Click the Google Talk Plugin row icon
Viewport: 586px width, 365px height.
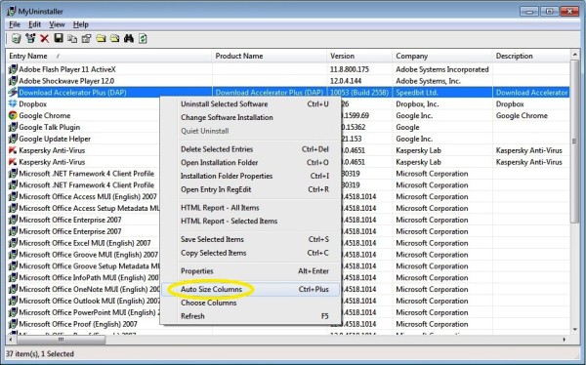point(13,127)
